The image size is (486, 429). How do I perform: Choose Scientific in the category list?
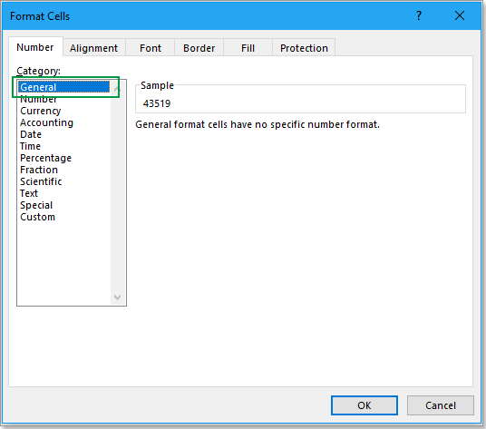point(41,181)
